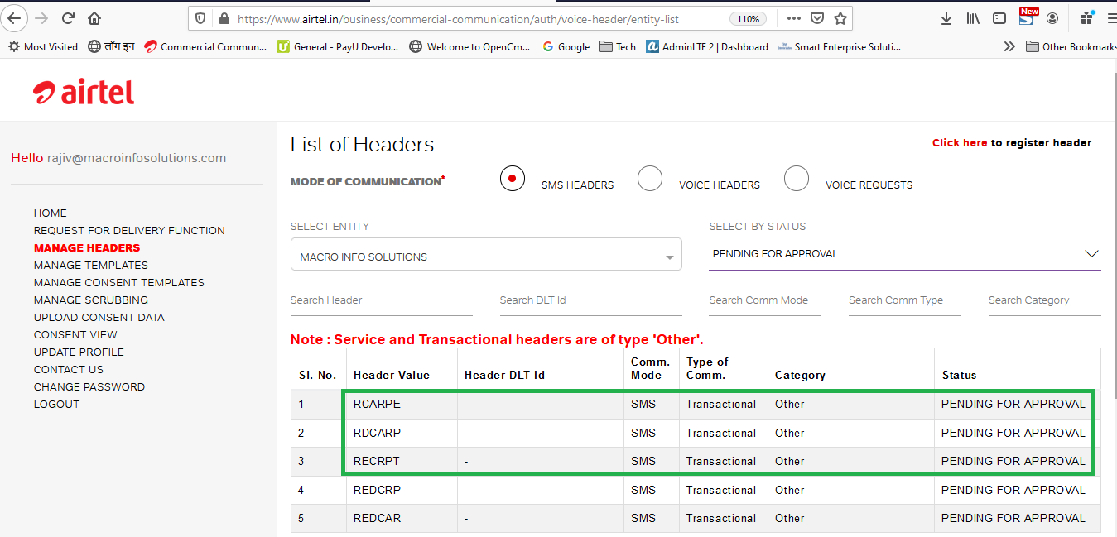Click the browser forward arrow

[41, 17]
